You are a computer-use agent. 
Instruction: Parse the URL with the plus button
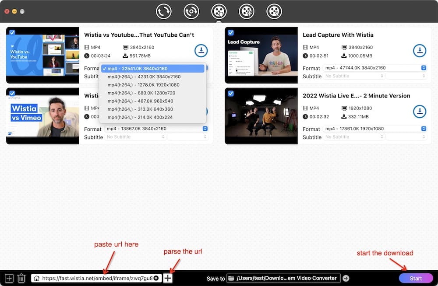click(168, 278)
